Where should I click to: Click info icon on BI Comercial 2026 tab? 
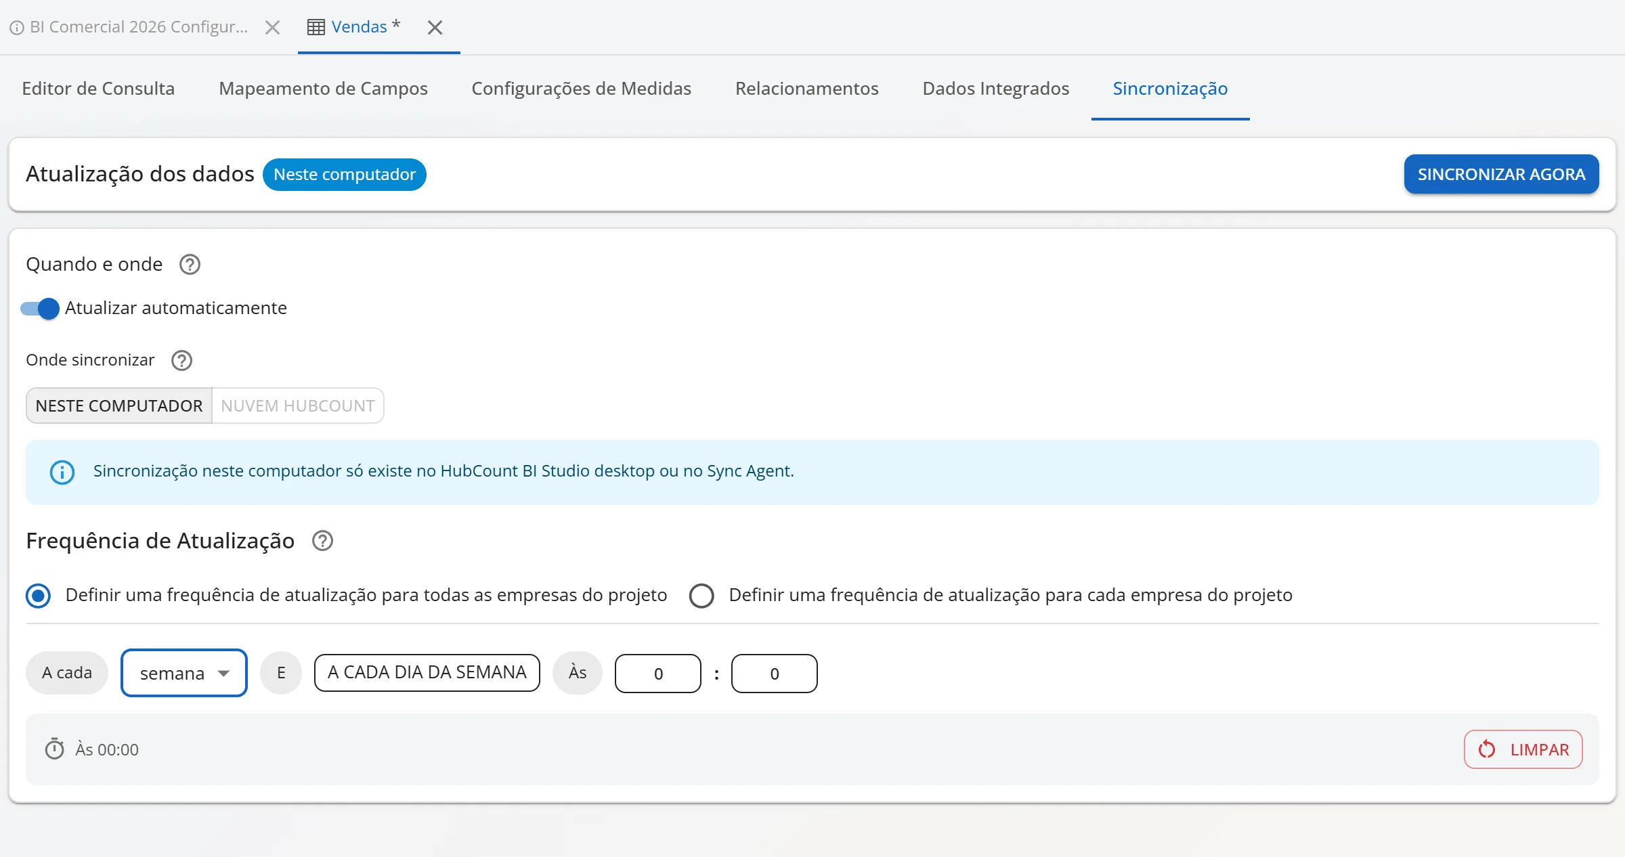[17, 28]
